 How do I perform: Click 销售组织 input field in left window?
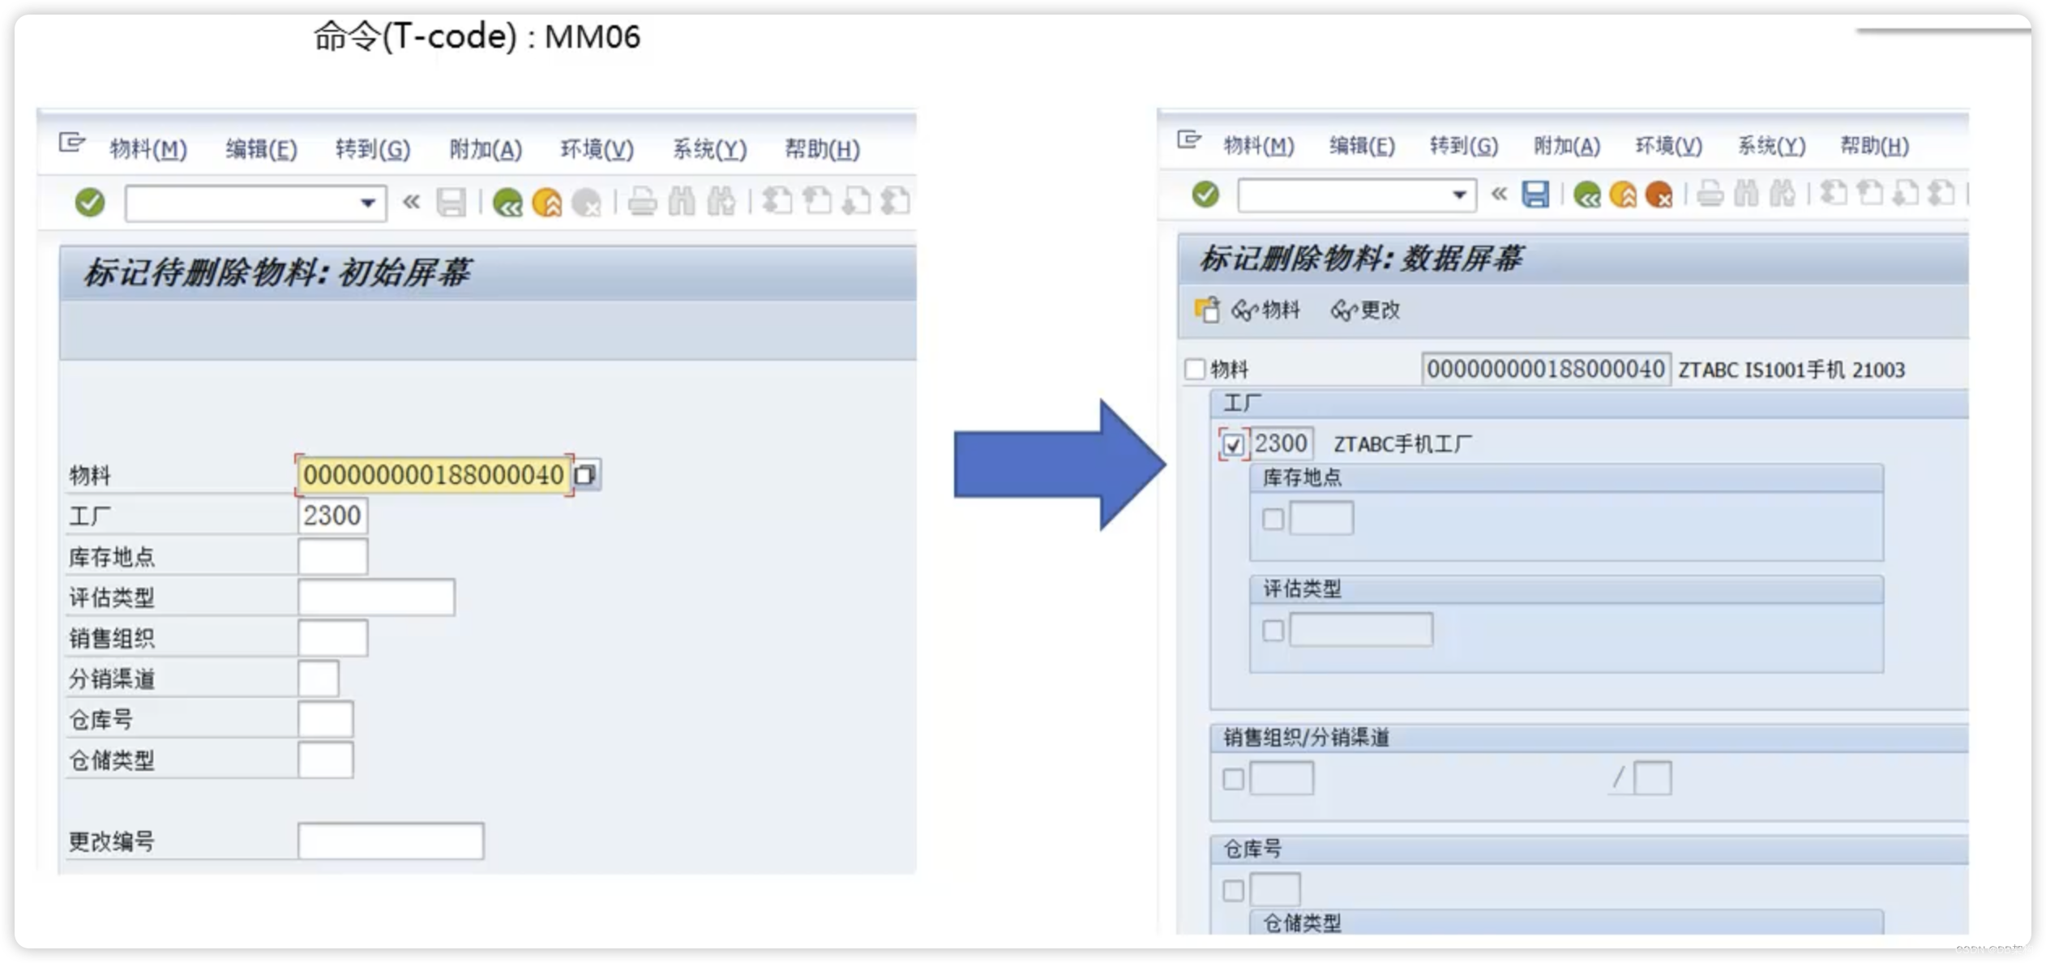click(x=332, y=638)
